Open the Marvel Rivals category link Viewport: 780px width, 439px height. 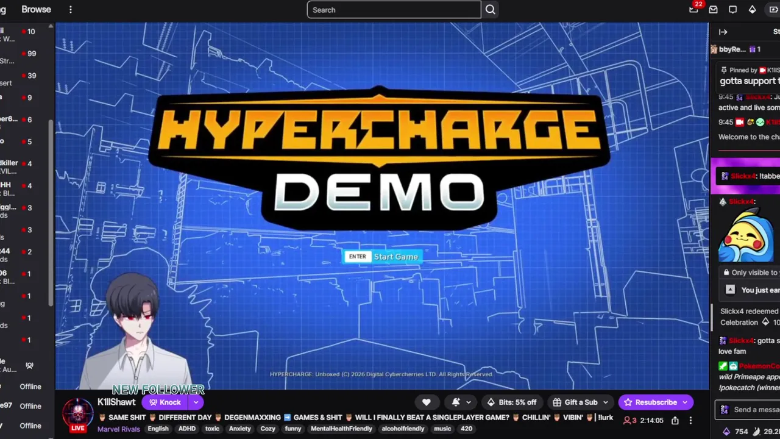pos(119,429)
